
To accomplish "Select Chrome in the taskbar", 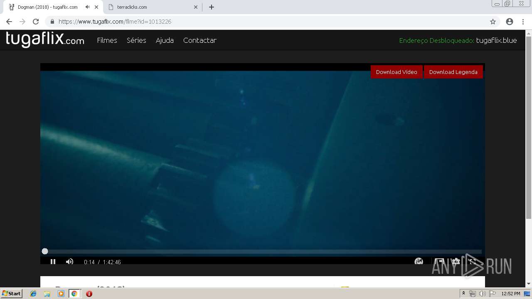I will [x=74, y=294].
